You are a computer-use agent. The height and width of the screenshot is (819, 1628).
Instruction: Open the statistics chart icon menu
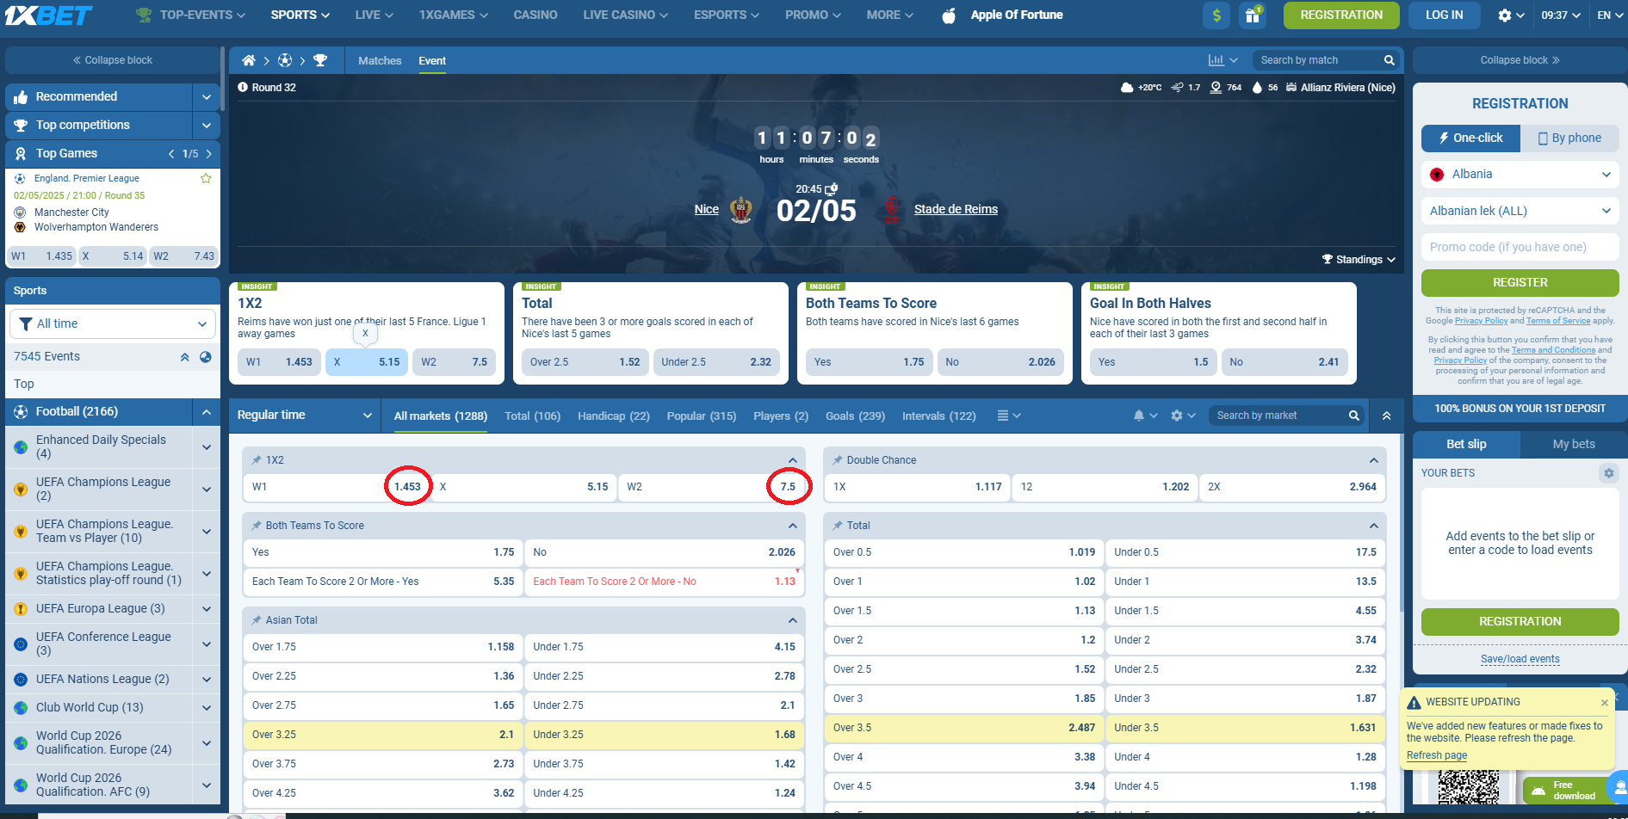pos(1223,60)
